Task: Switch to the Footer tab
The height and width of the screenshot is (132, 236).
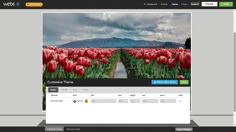Action: (85, 90)
